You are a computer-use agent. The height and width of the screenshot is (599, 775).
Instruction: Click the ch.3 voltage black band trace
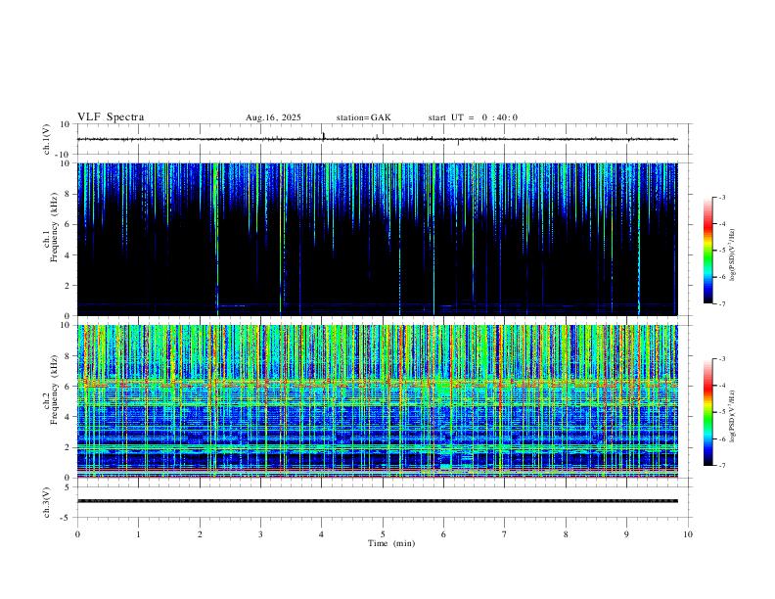(377, 501)
